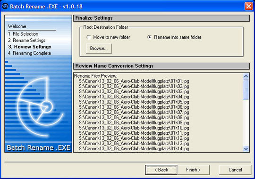Click preview row ending in 01\07.jpg
The image size is (255, 179).
pos(134,112)
